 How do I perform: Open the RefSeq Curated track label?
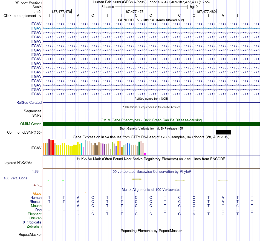[29, 103]
